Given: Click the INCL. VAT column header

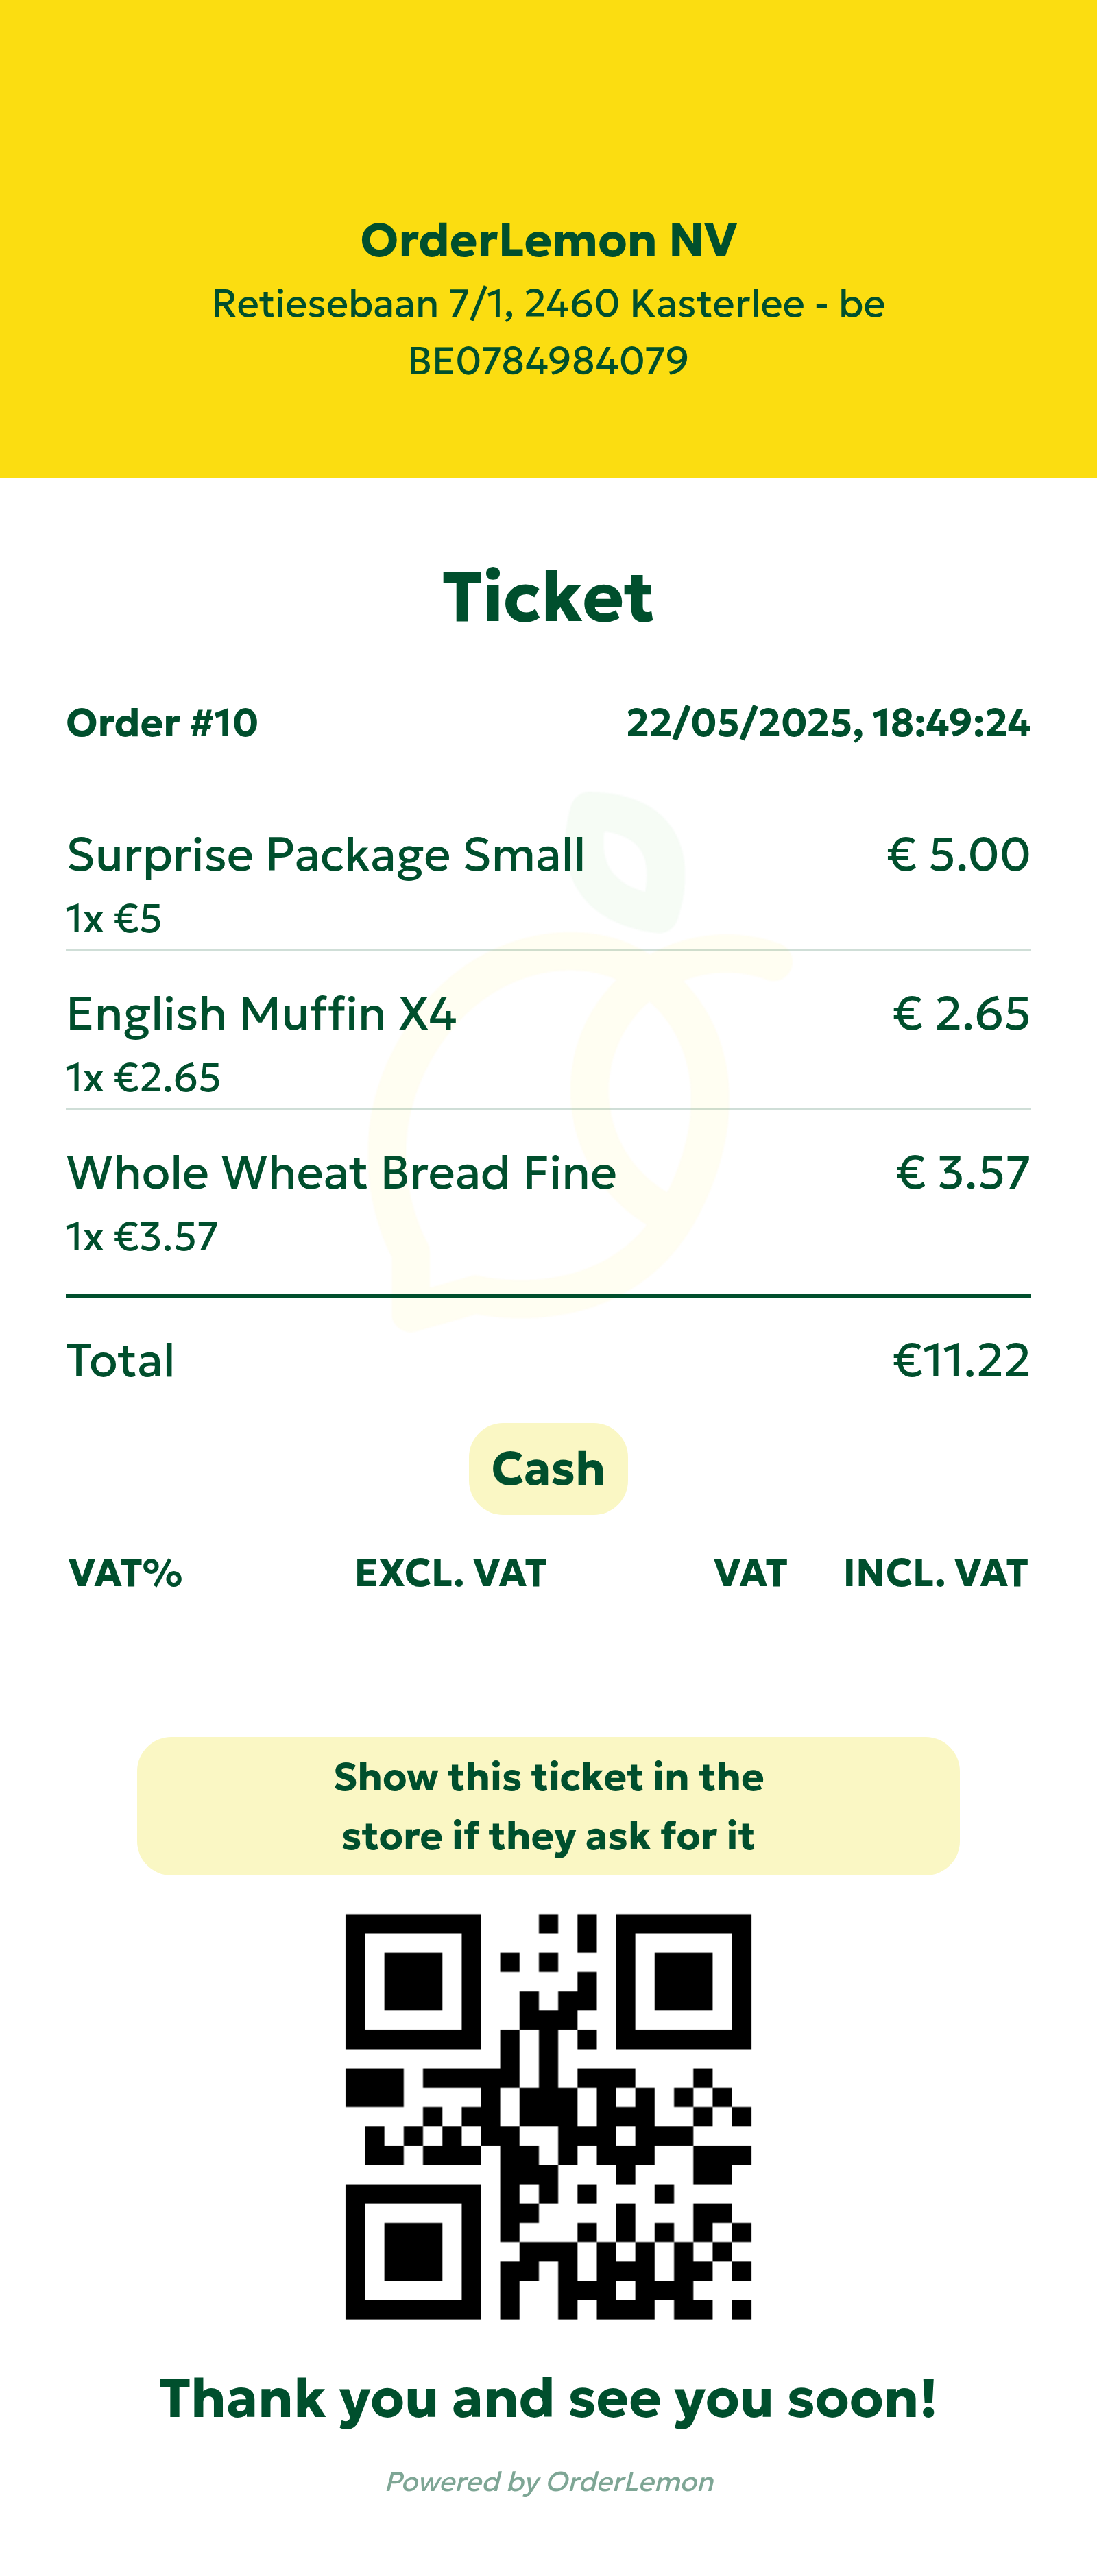Looking at the screenshot, I should [935, 1573].
